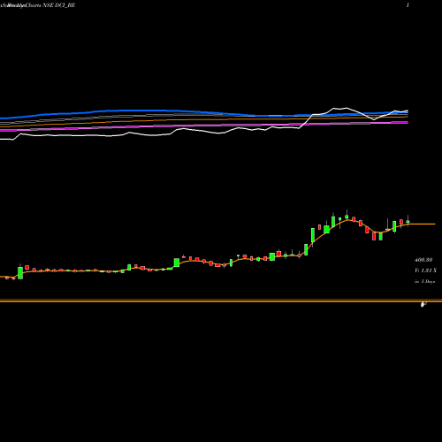Click the first tall green candle at chart start
Viewport: 442px width, 442px height.
coord(20,272)
